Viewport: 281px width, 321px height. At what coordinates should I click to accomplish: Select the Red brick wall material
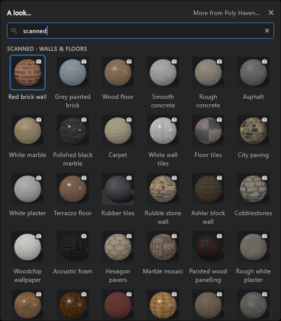pyautogui.click(x=28, y=72)
